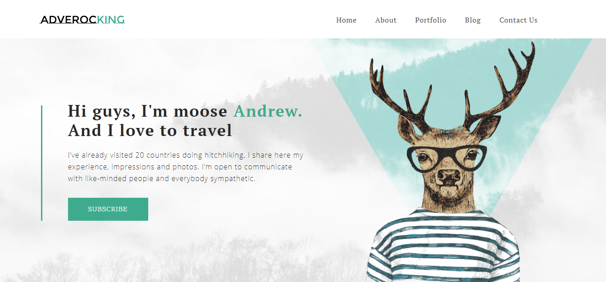Click the green name Andrew in heading
606x282 pixels.
click(x=268, y=111)
